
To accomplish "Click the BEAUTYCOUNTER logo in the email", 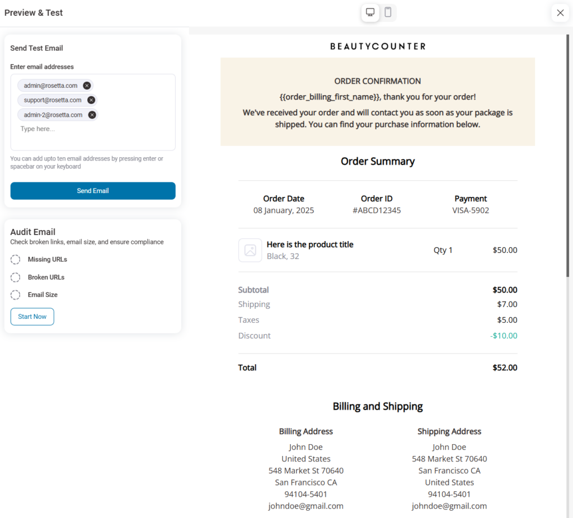I will pos(378,46).
